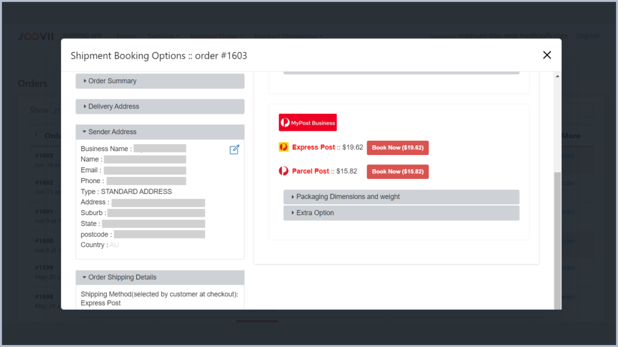Click the scroll up arrow in the dialog
618x347 pixels.
click(557, 77)
